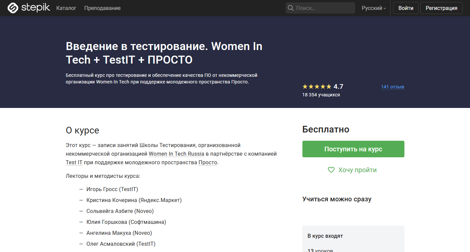The width and height of the screenshot is (470, 252).
Task: Open the "141 отзыв" reviews link
Action: [x=392, y=87]
